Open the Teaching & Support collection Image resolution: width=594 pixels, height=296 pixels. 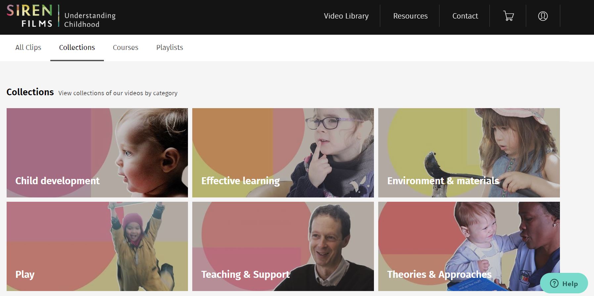(283, 246)
